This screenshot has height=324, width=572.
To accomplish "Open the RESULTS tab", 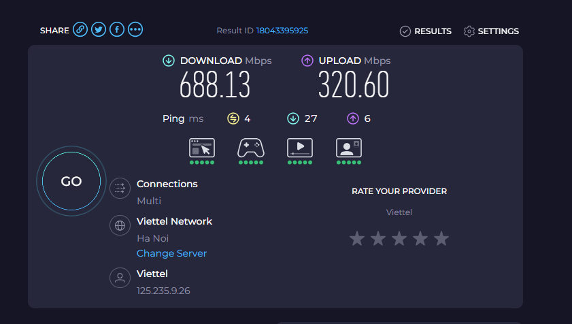I will coord(425,31).
